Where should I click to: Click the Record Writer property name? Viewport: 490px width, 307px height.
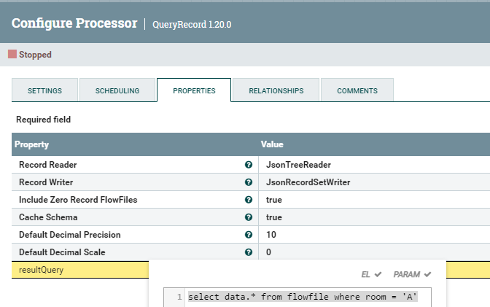tap(46, 182)
